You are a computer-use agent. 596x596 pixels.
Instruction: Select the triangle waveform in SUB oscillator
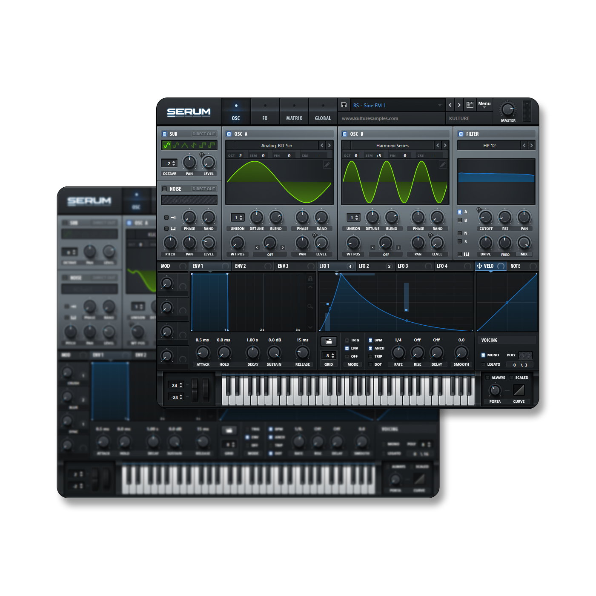pos(185,146)
